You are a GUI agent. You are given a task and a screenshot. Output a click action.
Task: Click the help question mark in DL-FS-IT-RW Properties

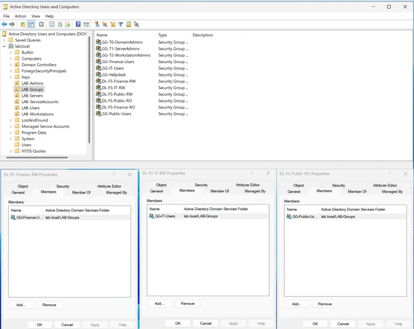point(252,173)
